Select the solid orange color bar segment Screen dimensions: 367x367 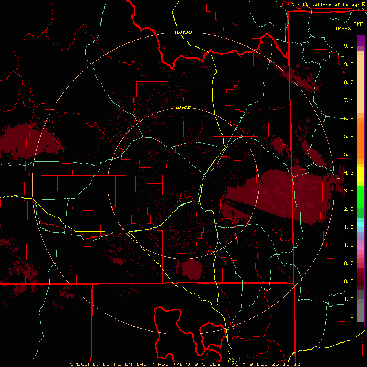point(360,141)
